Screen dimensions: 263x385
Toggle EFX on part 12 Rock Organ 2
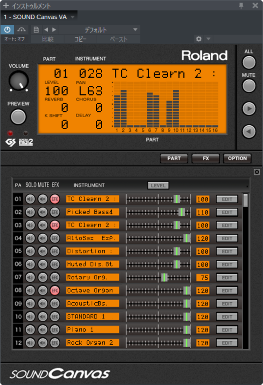click(x=55, y=343)
